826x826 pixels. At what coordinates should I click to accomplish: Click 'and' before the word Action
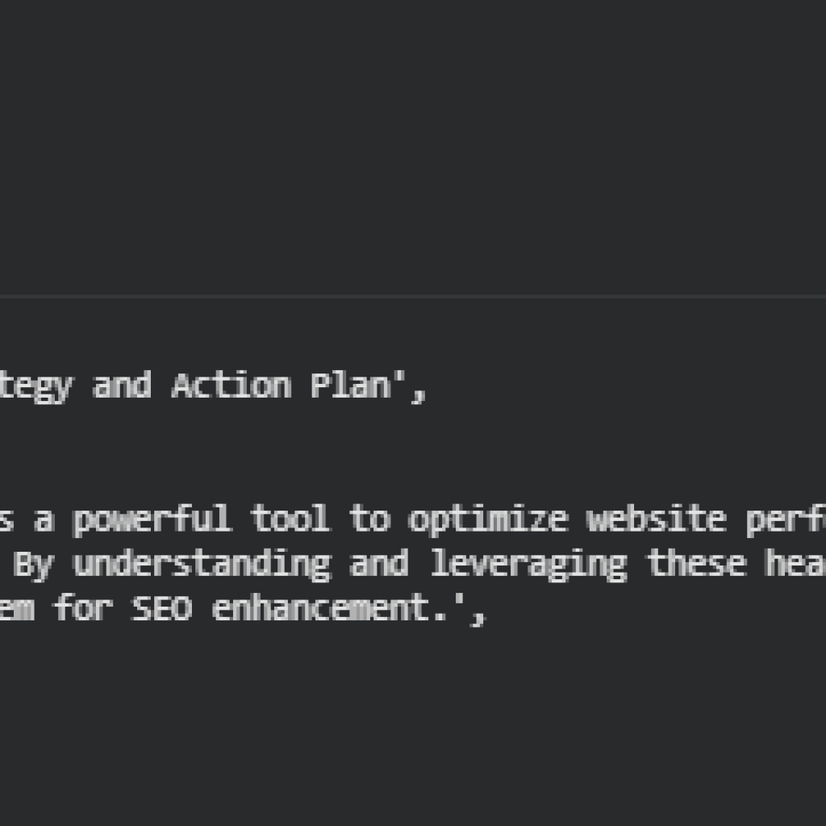click(122, 387)
